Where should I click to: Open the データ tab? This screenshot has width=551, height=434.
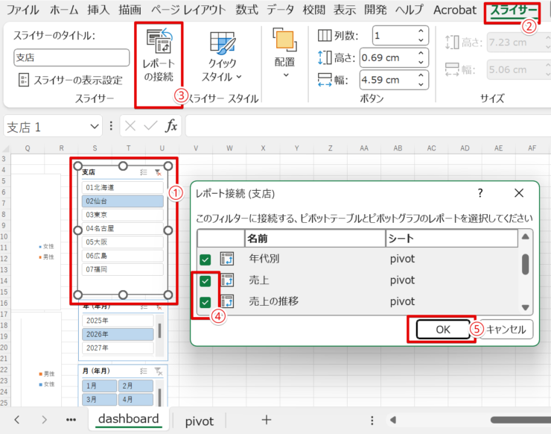click(x=280, y=10)
